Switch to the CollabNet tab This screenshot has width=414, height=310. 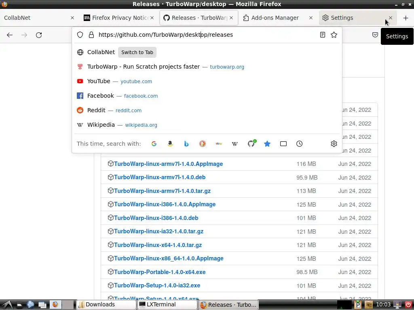click(x=34, y=18)
